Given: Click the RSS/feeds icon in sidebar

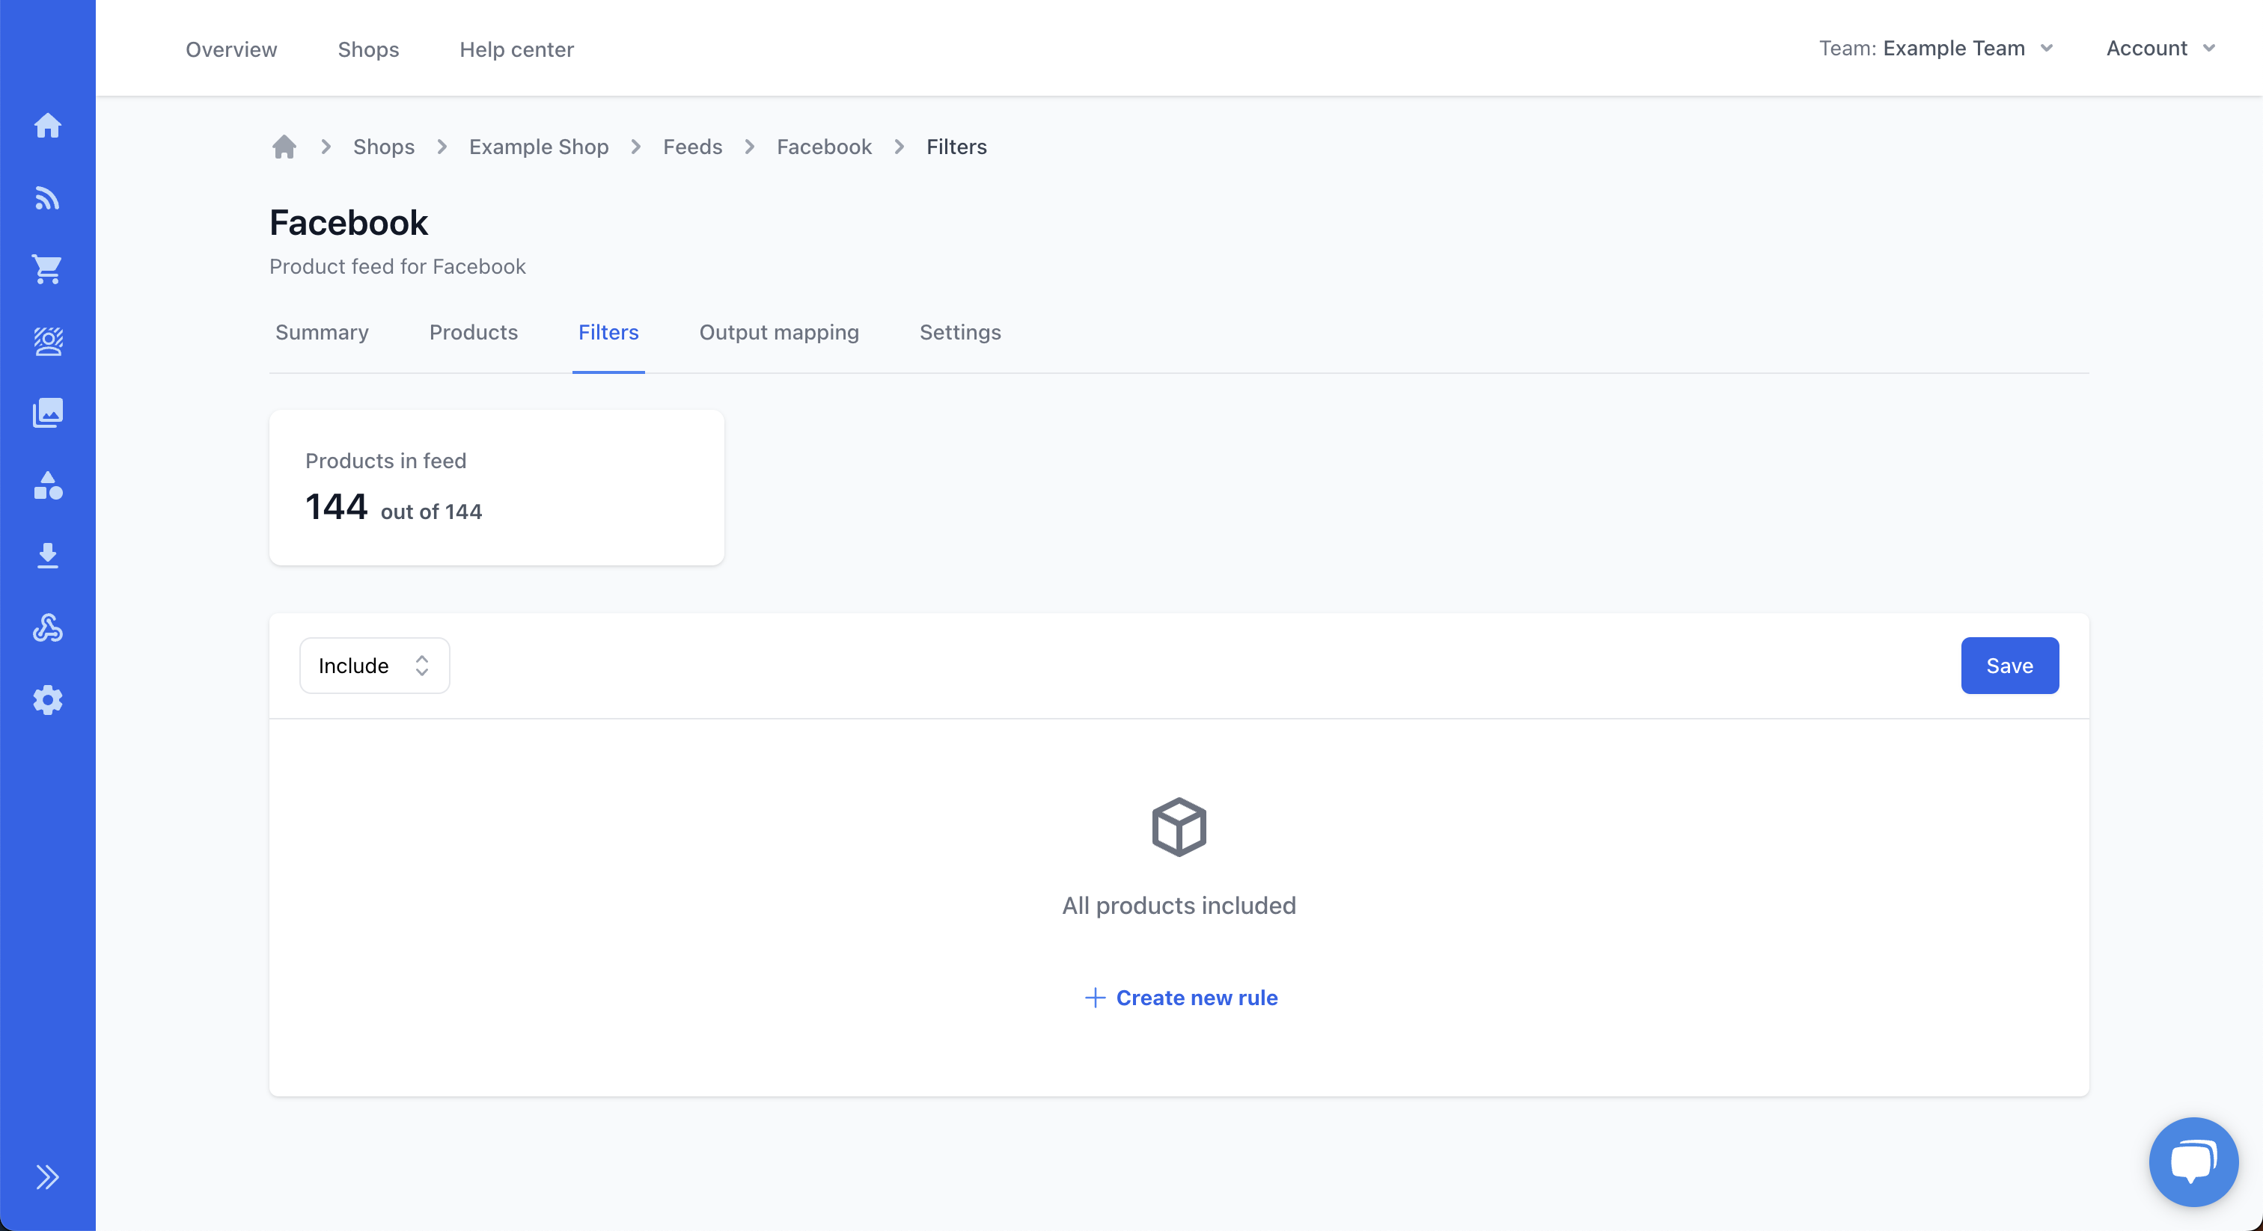Looking at the screenshot, I should (49, 197).
